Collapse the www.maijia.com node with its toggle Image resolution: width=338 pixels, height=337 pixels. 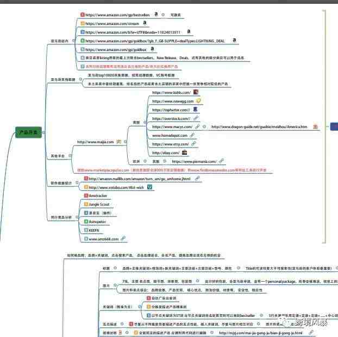point(125,142)
